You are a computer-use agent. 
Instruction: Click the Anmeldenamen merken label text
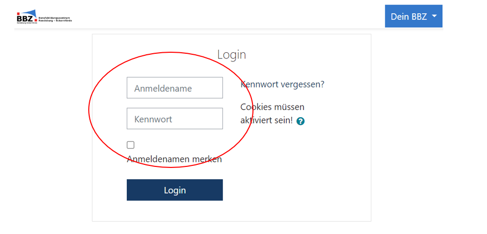click(174, 159)
